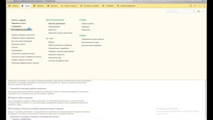
Task: Open the arrow beside settings gear
Action: tap(203, 11)
